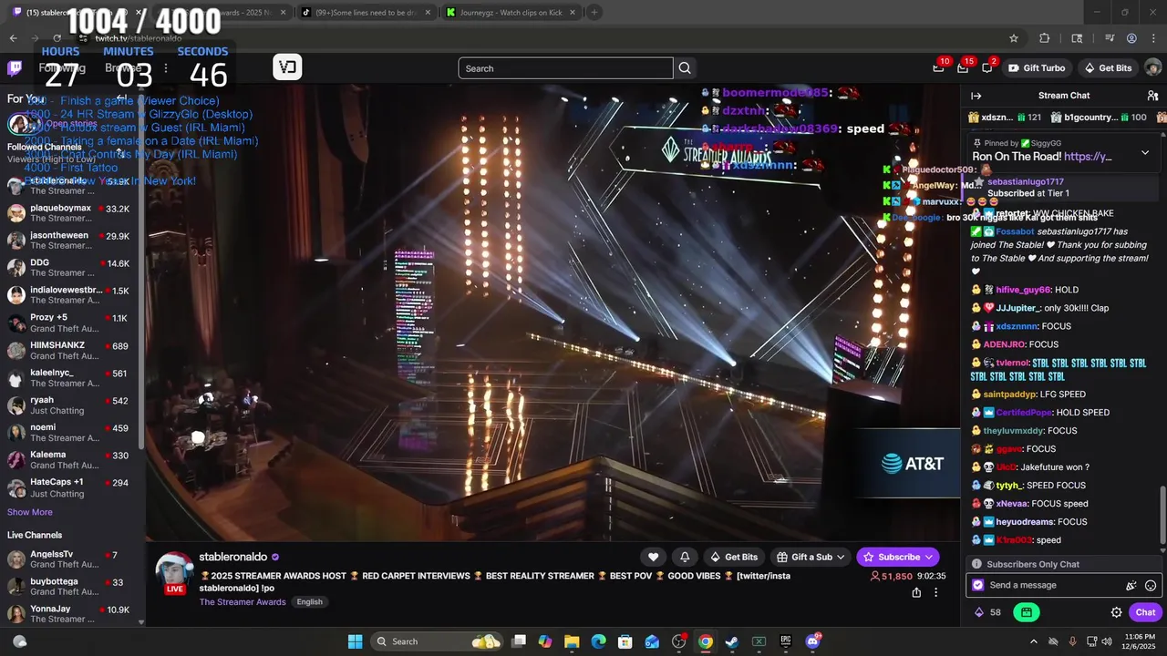This screenshot has height=656, width=1167.
Task: Open the Bits cheer icon in chat input
Action: point(1131,586)
